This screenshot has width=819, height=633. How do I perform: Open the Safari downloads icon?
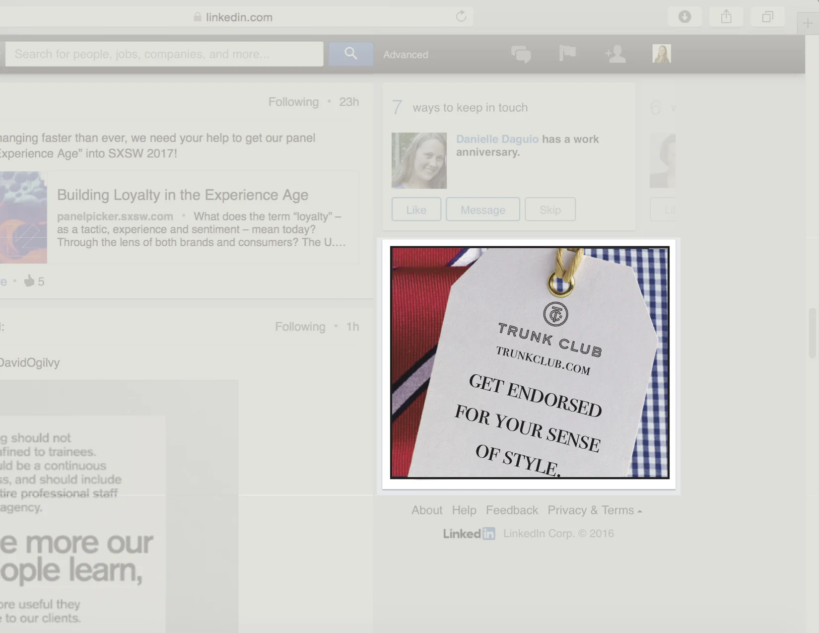pyautogui.click(x=684, y=17)
